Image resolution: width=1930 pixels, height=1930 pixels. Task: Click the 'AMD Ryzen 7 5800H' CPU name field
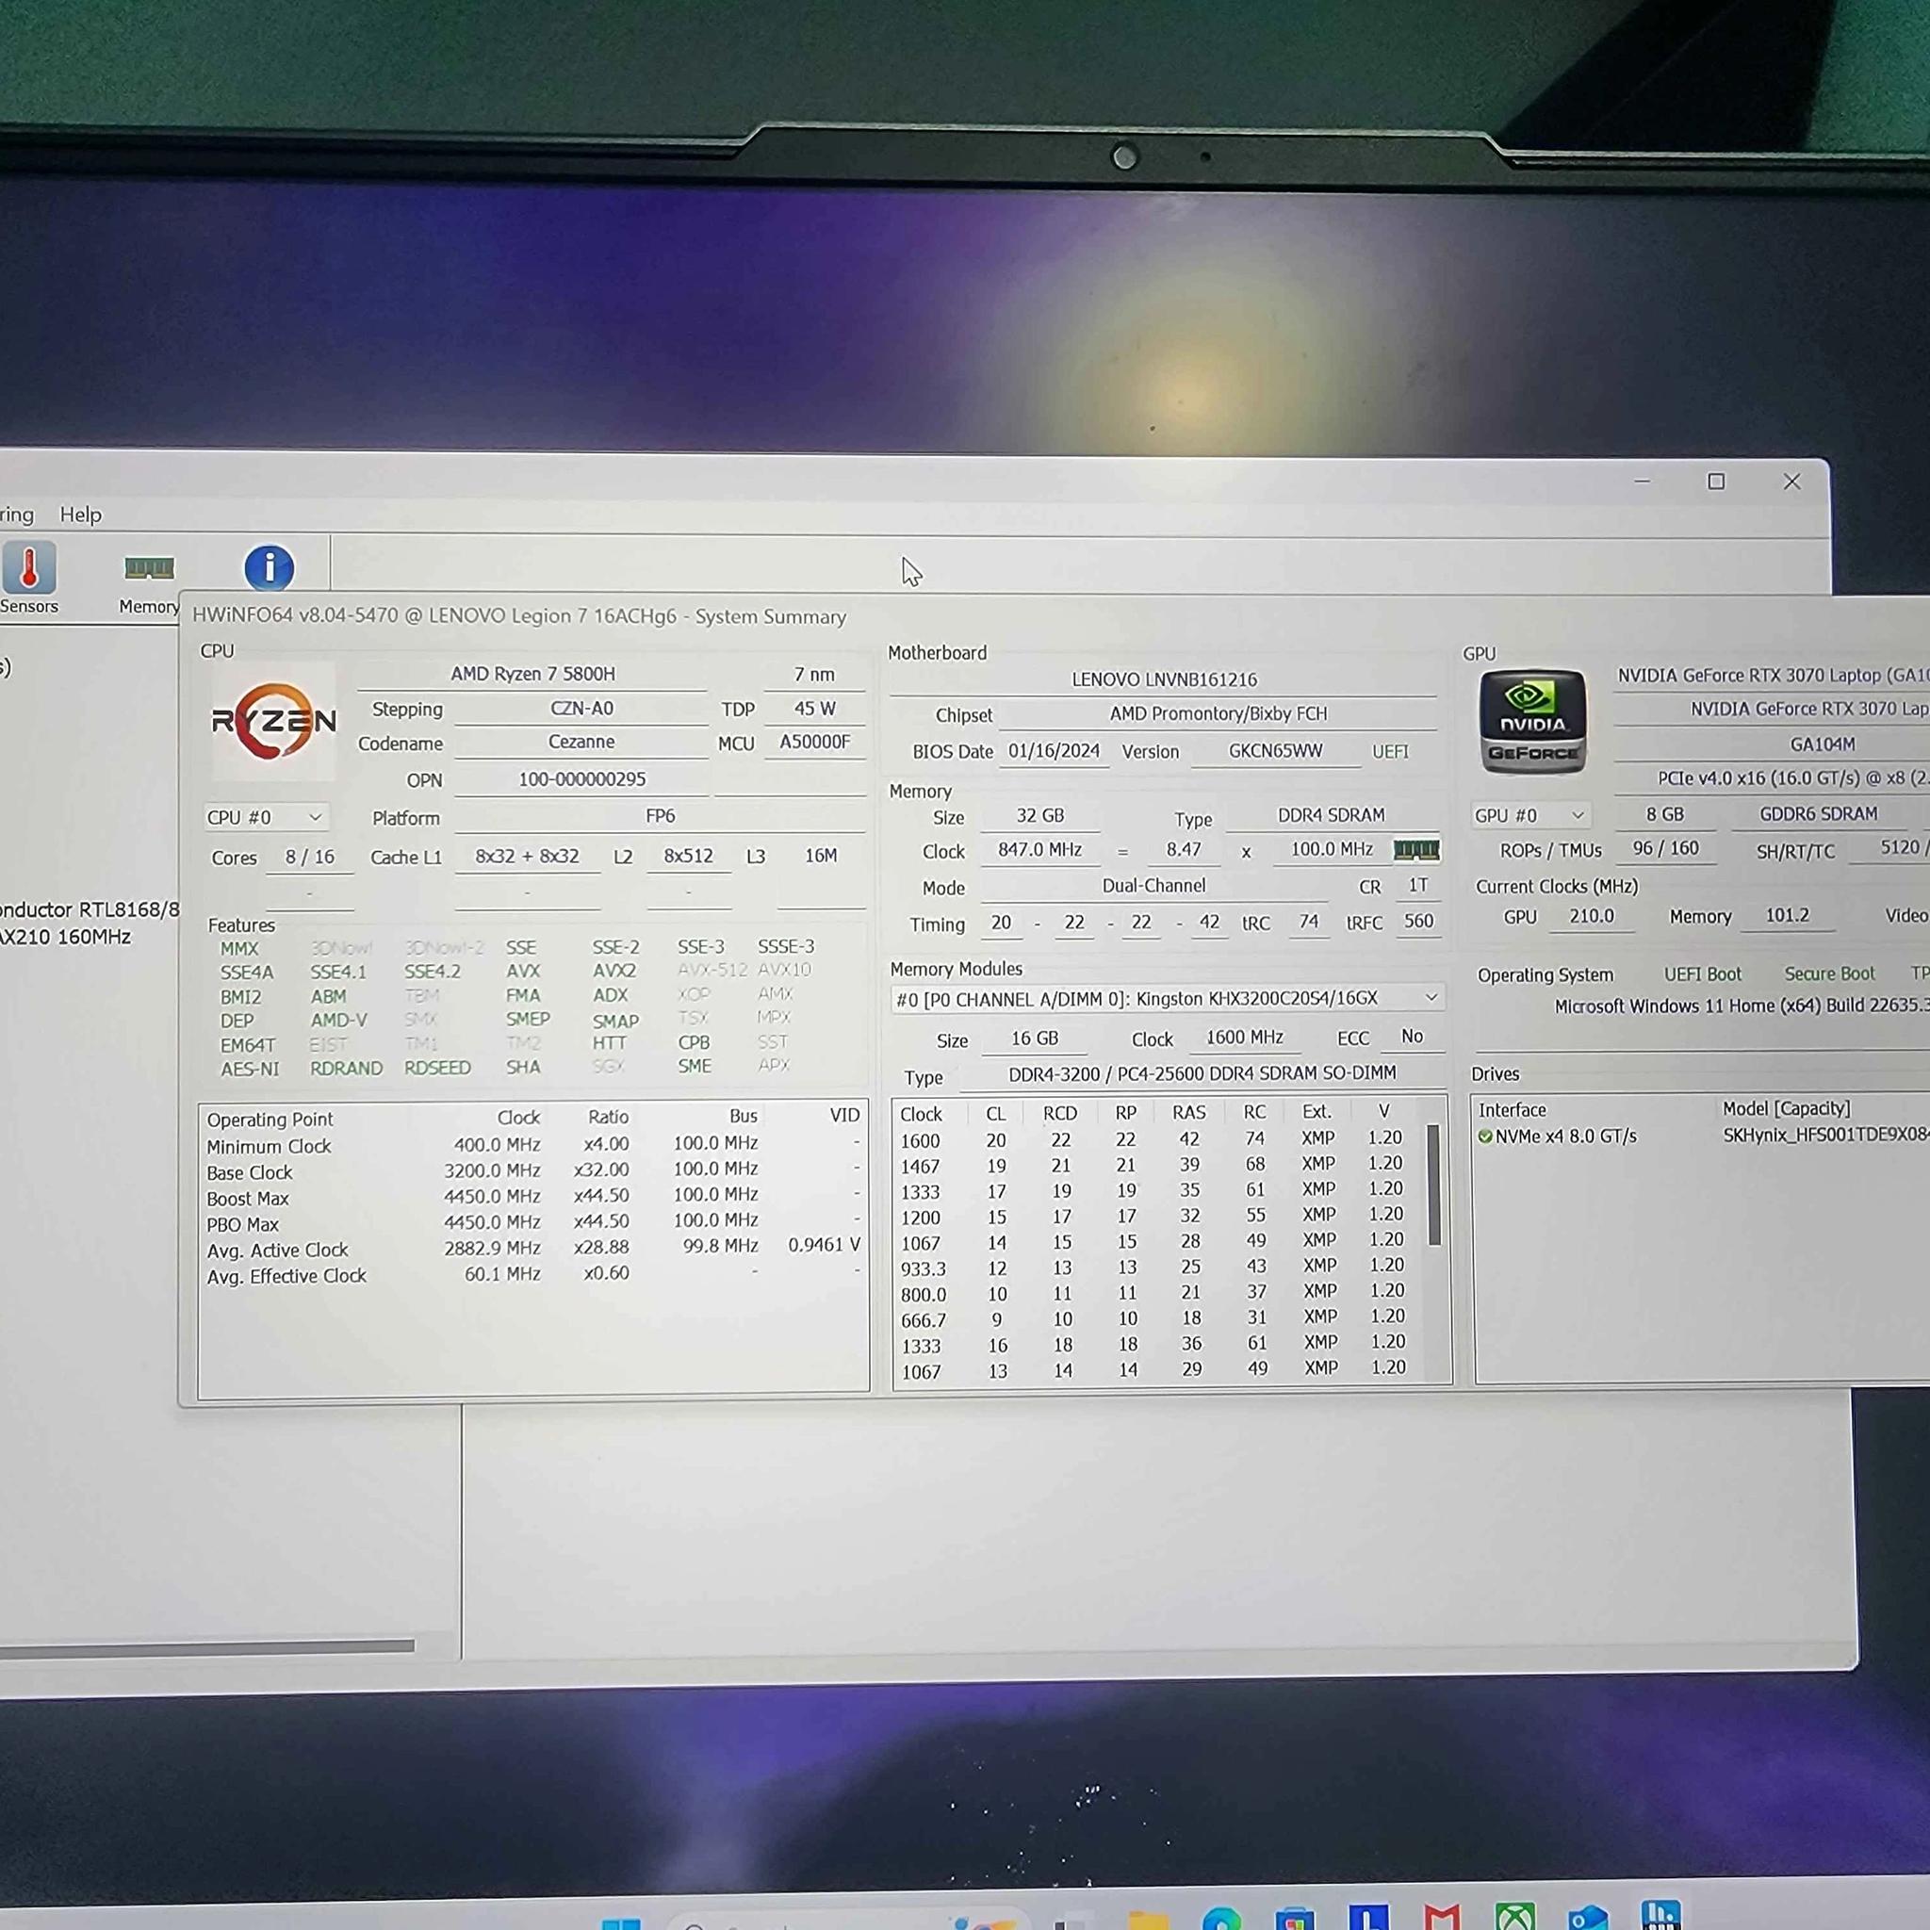532,673
